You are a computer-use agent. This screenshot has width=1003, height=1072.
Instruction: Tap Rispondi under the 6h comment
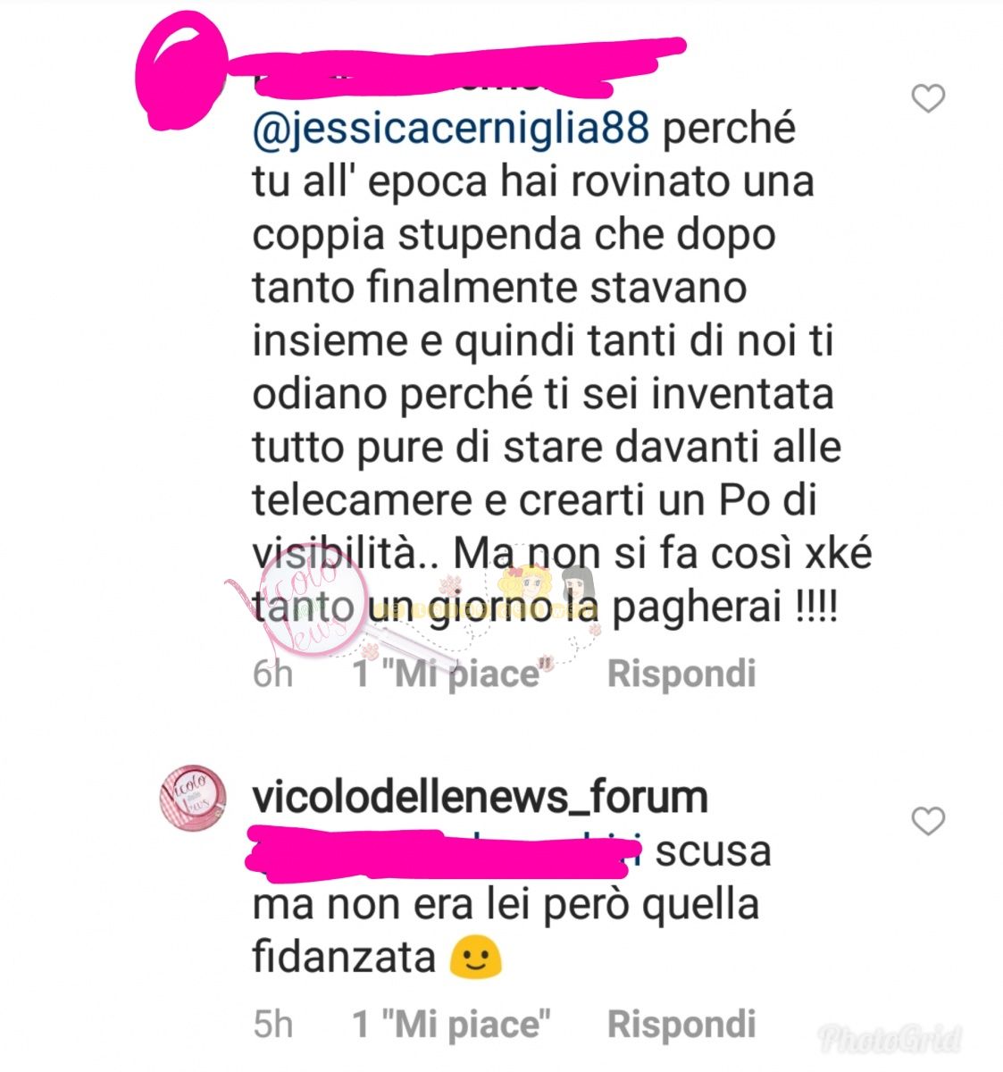(x=681, y=674)
